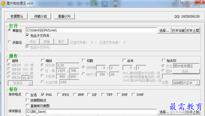Screen dimensions: 205x116
Task: Click the app icon in the title bar
Action: [x=3, y=3]
